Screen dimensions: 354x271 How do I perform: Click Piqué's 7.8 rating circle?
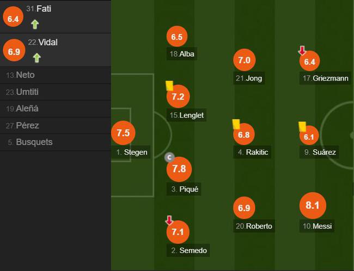pos(179,169)
